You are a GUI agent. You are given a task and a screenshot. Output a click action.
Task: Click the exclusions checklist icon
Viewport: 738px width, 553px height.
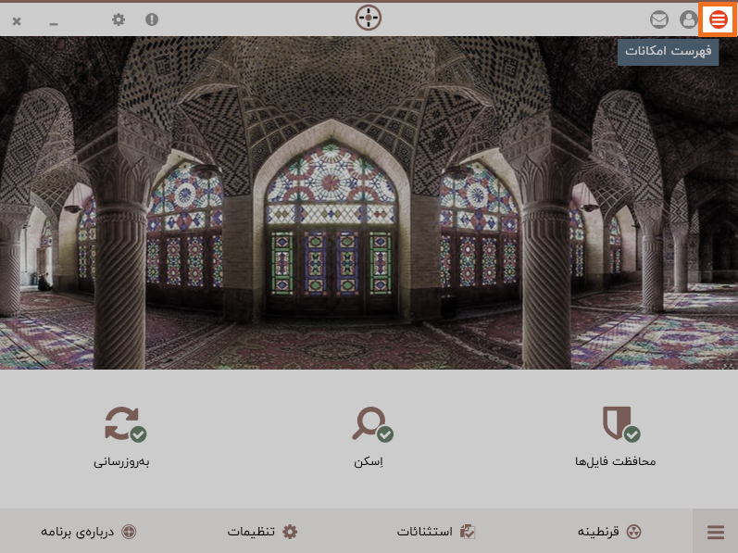tap(468, 532)
